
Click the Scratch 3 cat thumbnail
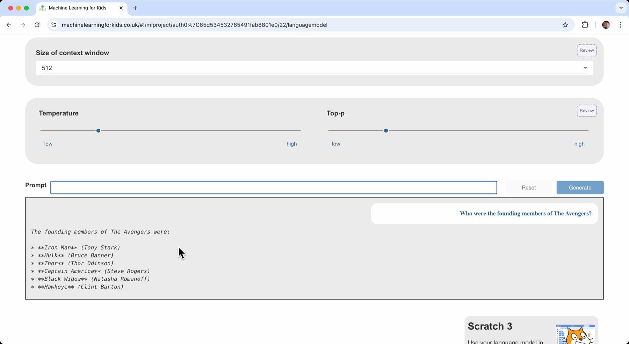click(575, 334)
